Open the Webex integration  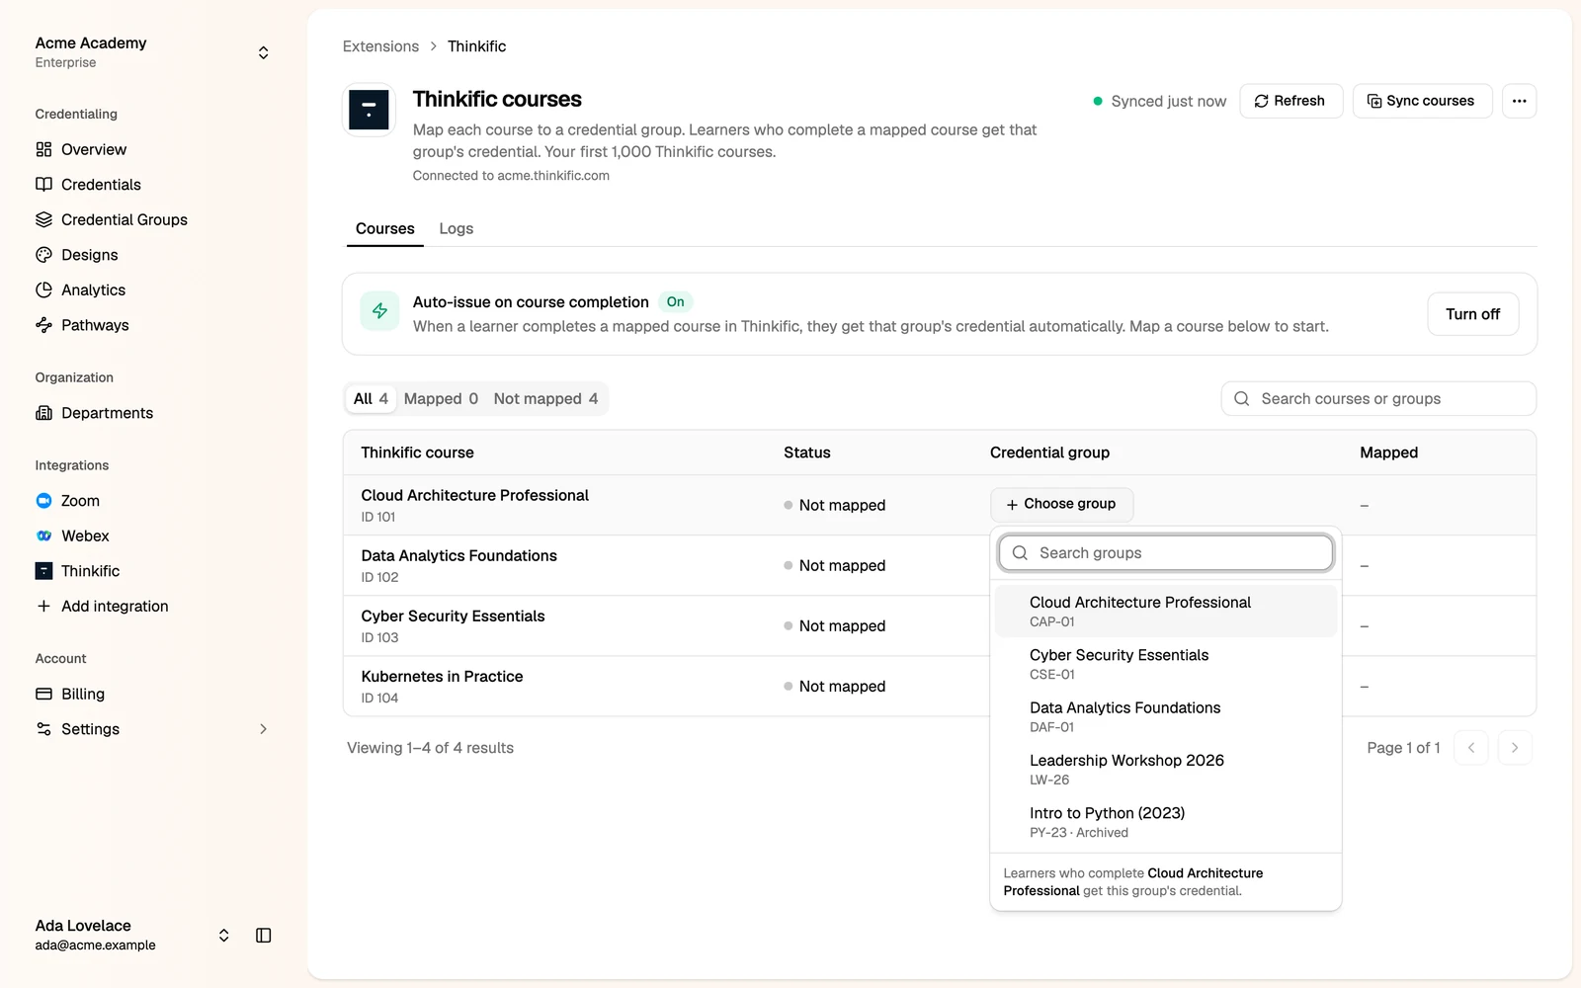coord(73,535)
